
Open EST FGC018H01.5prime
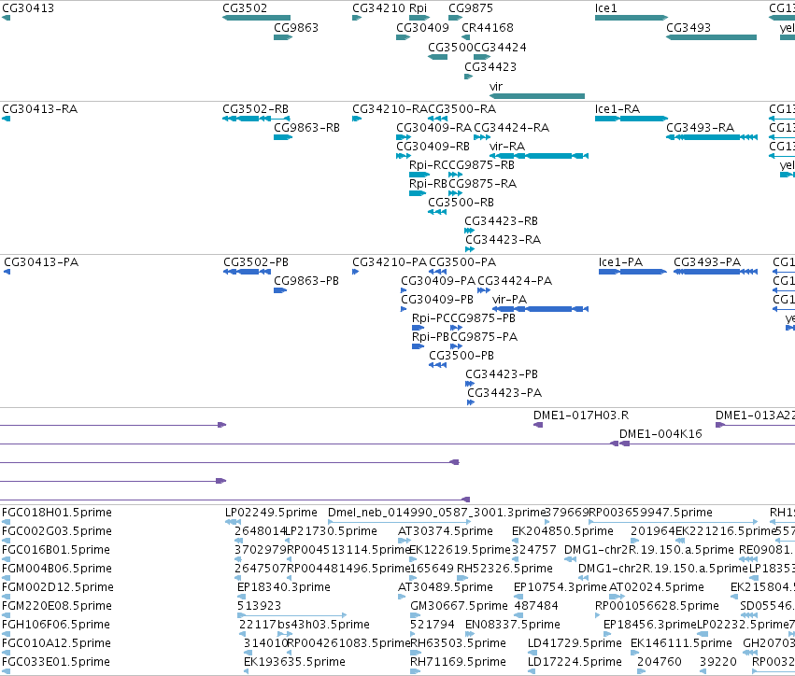[x=57, y=513]
